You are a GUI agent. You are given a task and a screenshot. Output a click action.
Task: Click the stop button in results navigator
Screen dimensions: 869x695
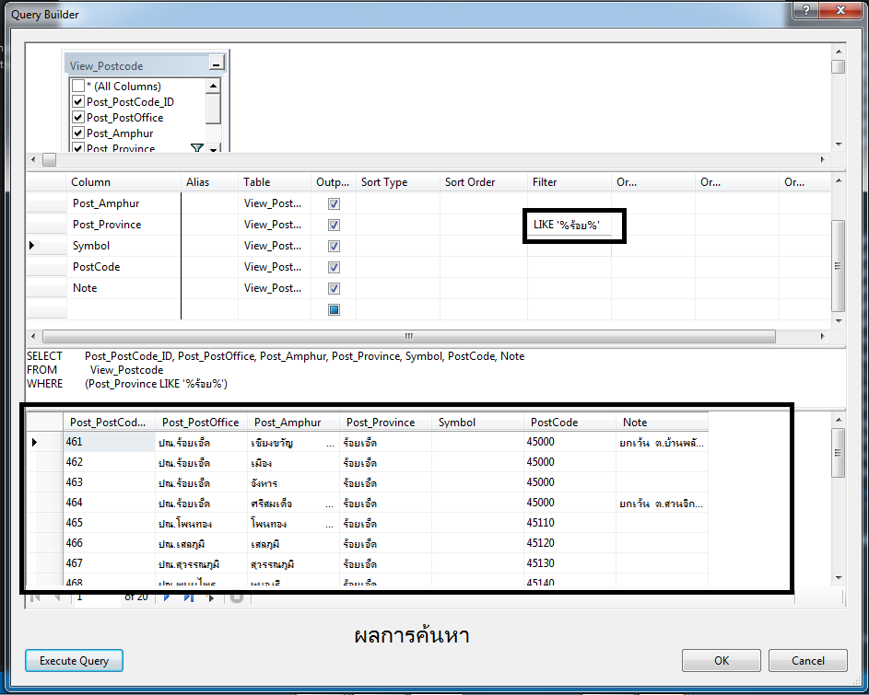[x=236, y=597]
